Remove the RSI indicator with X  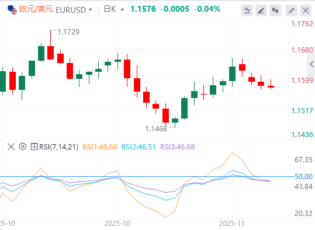11,147
